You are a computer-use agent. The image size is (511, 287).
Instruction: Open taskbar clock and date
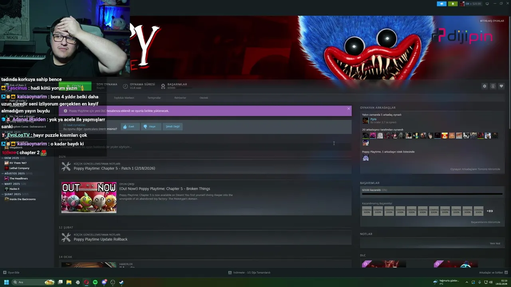click(501, 282)
